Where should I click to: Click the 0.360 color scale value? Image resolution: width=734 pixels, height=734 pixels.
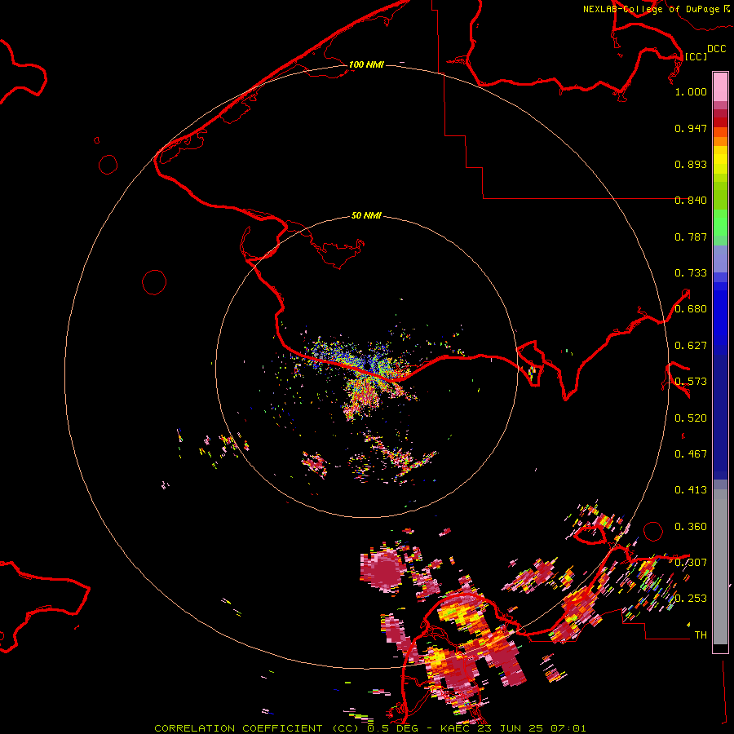(691, 527)
